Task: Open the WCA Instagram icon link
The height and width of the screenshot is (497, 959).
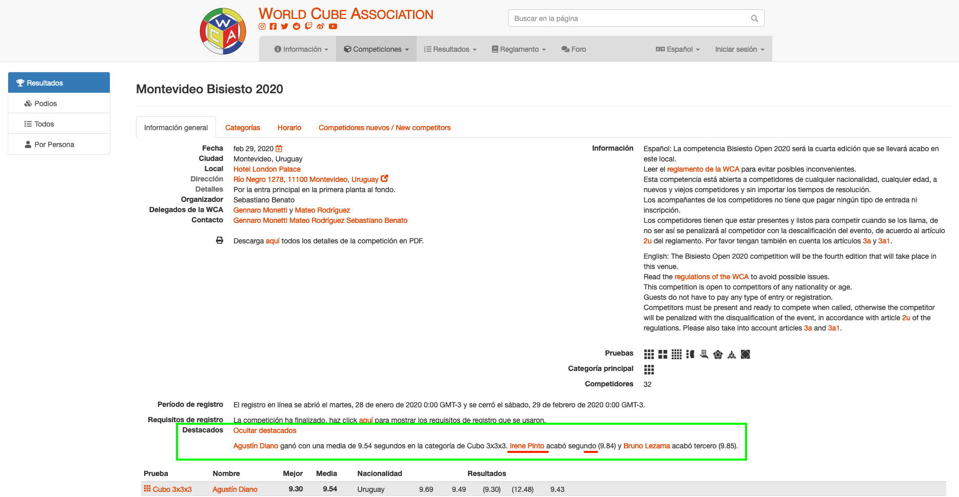Action: click(262, 27)
